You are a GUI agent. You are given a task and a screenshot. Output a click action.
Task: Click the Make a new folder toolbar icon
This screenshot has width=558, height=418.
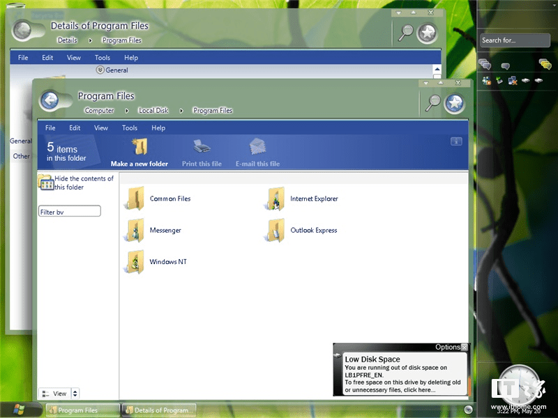[x=139, y=148]
